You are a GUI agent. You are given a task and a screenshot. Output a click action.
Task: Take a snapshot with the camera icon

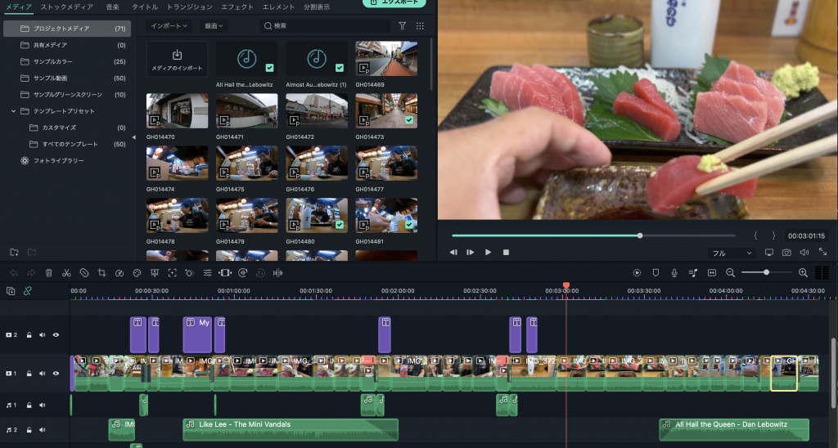[786, 253]
